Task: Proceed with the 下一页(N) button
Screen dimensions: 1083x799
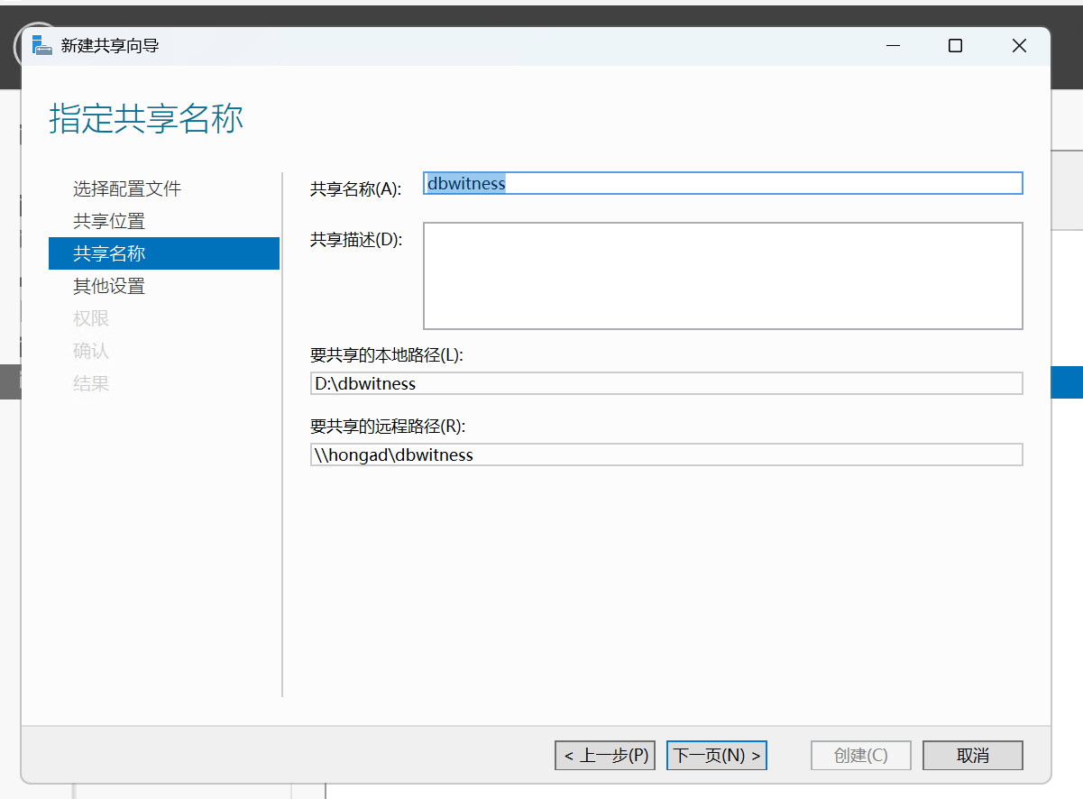Action: coord(716,755)
